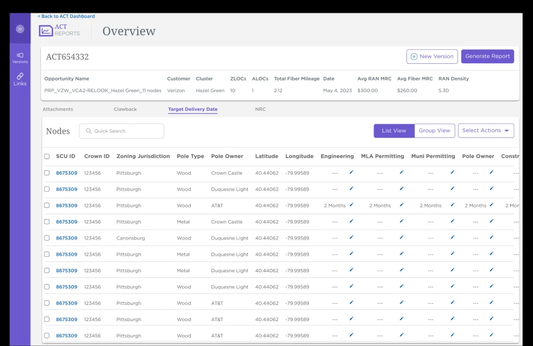
Task: Edit MLA Permitting for Metal Crown Castle row
Action: point(401,221)
